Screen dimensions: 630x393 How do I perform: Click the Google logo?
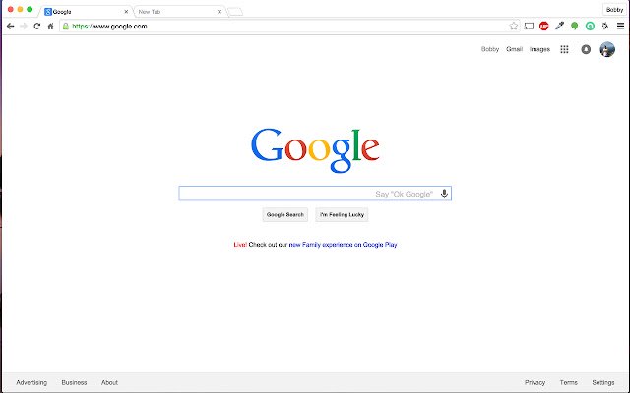click(x=315, y=150)
